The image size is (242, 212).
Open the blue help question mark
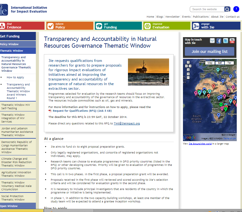point(236,9)
